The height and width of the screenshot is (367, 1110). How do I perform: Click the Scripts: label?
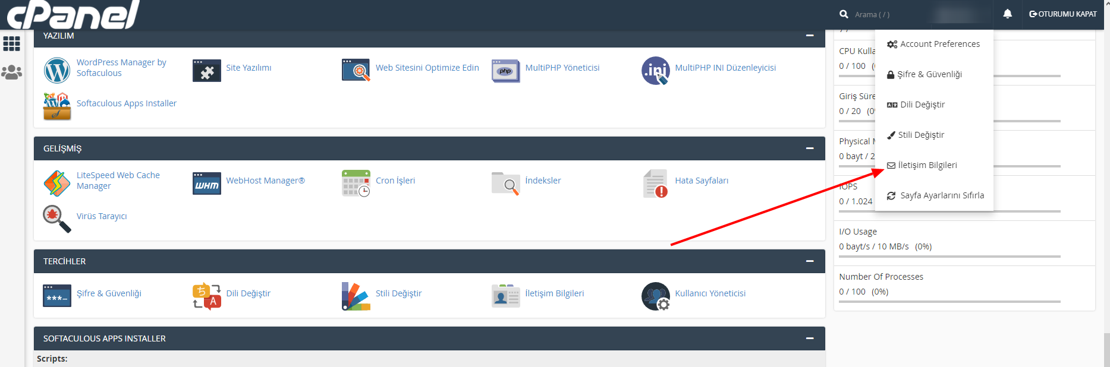tap(52, 359)
